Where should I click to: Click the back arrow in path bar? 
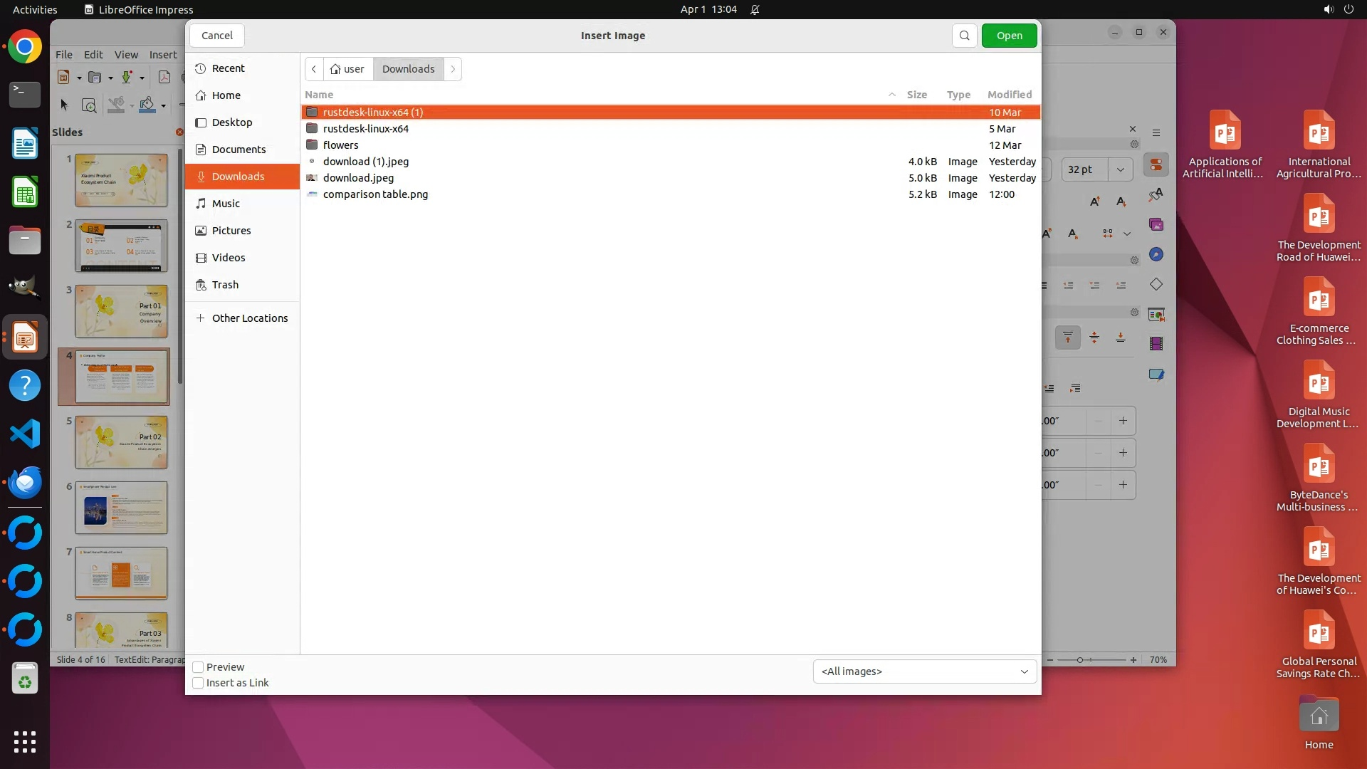314,69
